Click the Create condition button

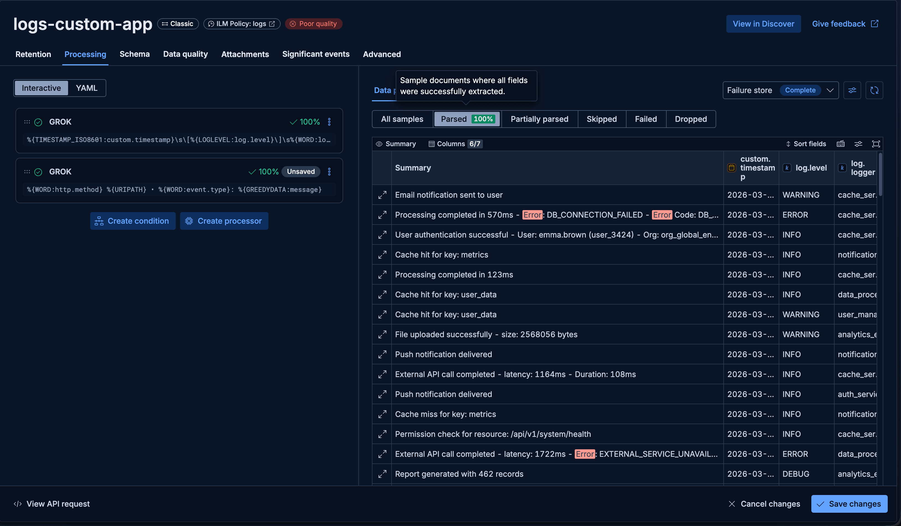click(133, 221)
